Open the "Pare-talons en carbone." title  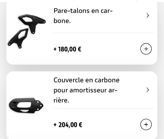[83, 16]
